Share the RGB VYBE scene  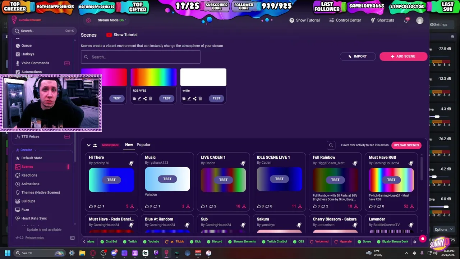145,99
